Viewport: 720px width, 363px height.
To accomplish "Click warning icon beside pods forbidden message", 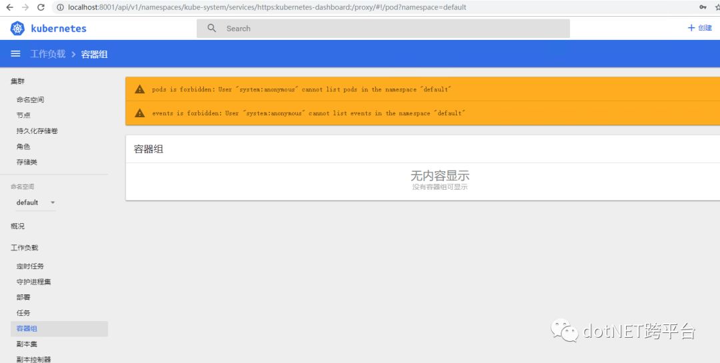I will tap(139, 89).
